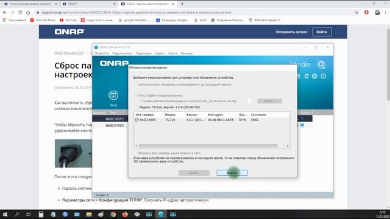Click the Qfinder Pro taskbar icon

coord(161,214)
